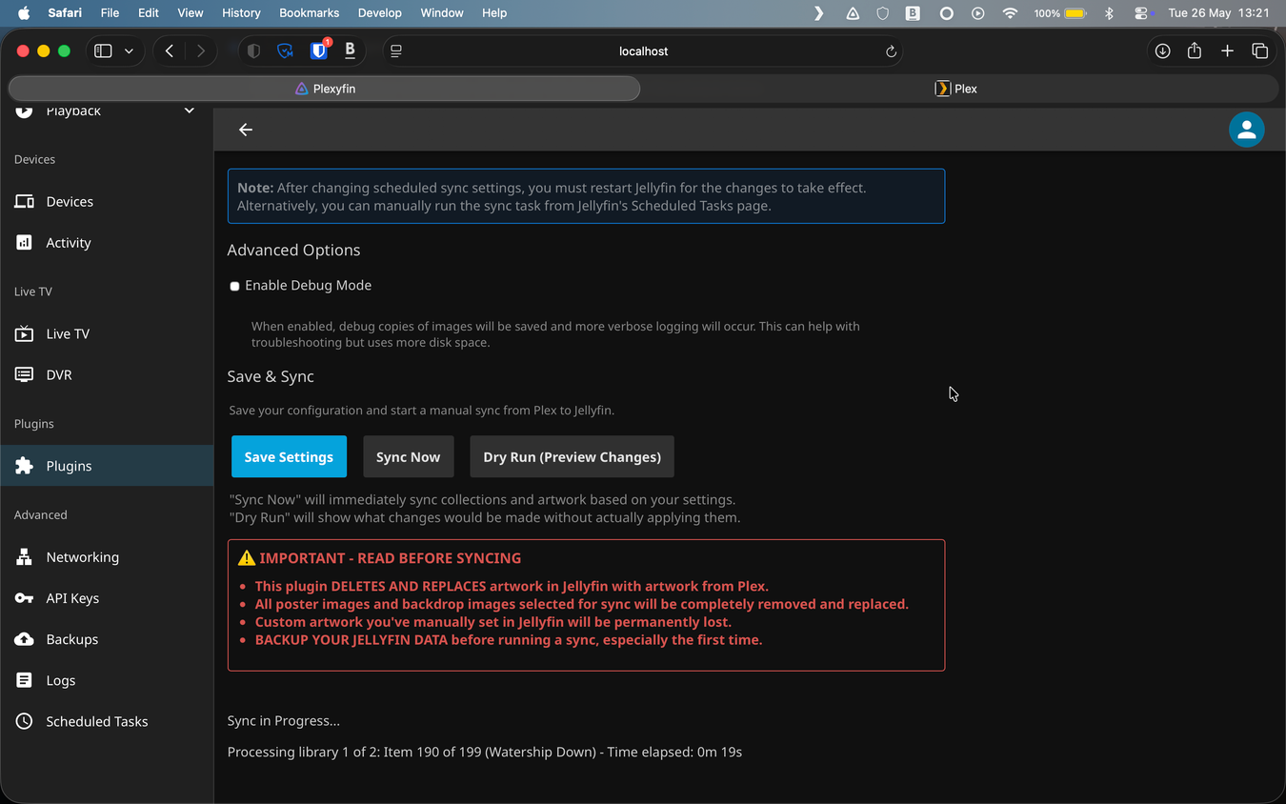
Task: Select the Plexyfin tab
Action: (324, 89)
